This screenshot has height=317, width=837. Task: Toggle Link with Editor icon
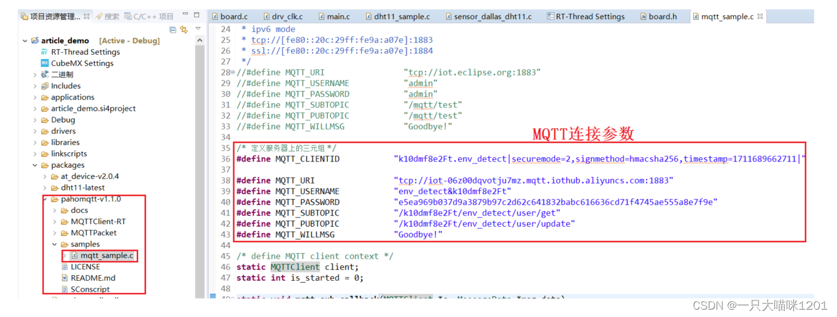pos(184,29)
